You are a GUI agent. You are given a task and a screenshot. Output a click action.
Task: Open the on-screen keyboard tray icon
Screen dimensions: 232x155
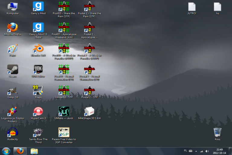tap(191, 151)
